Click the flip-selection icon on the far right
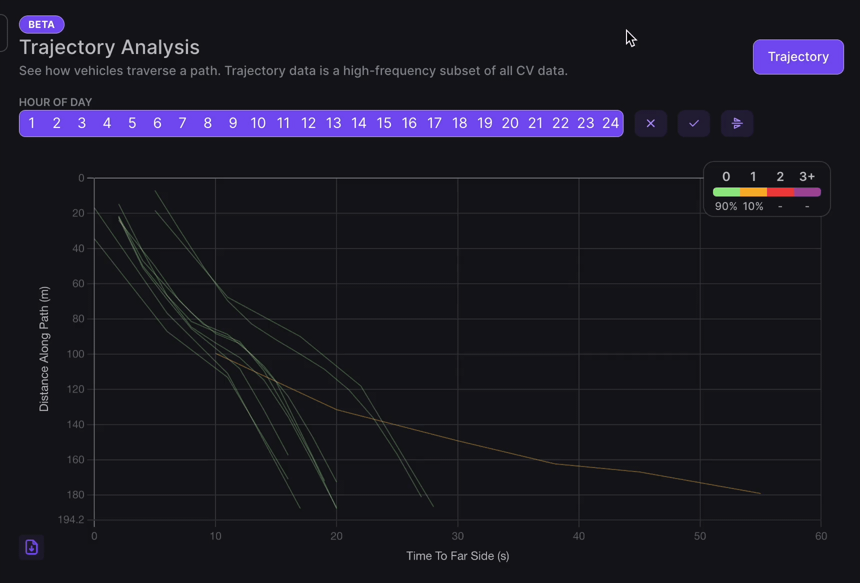Viewport: 860px width, 583px height. [737, 123]
